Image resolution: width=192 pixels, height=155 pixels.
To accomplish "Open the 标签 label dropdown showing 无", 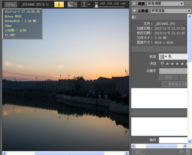I will 173,57.
